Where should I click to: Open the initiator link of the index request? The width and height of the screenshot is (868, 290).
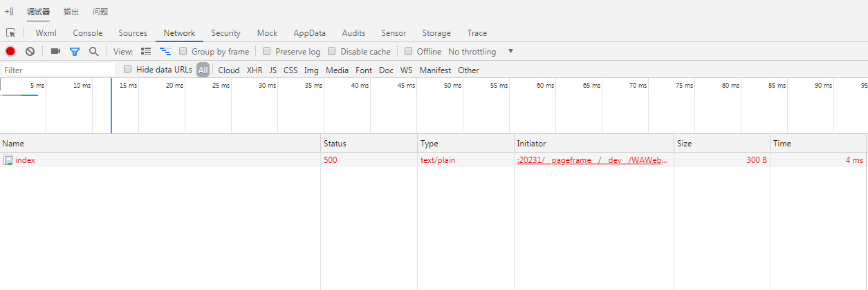coord(592,160)
